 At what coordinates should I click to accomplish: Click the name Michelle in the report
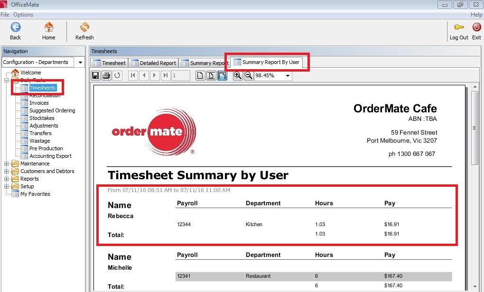point(120,268)
